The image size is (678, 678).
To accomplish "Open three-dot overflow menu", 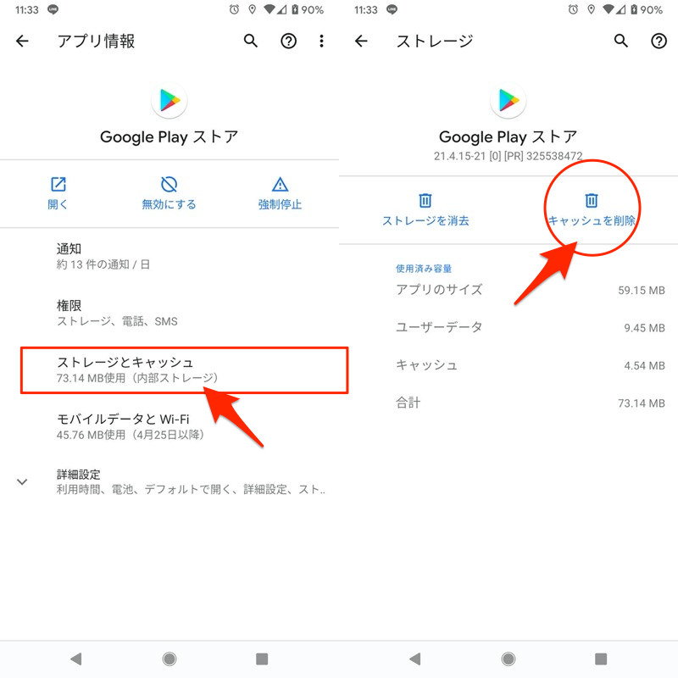I will click(321, 41).
